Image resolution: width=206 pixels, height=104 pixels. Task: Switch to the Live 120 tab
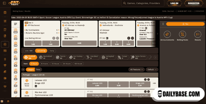[x=29, y=51]
